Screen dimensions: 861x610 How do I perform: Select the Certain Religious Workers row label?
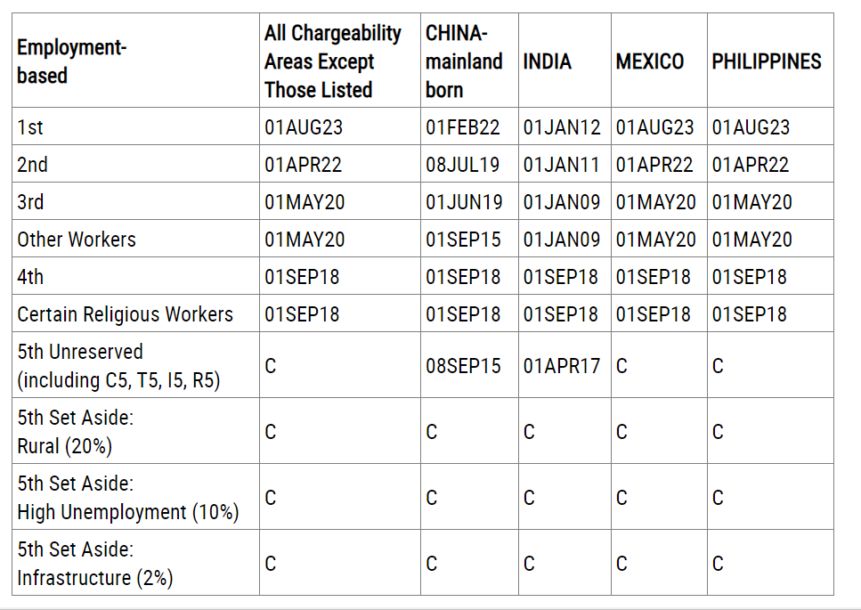(126, 314)
